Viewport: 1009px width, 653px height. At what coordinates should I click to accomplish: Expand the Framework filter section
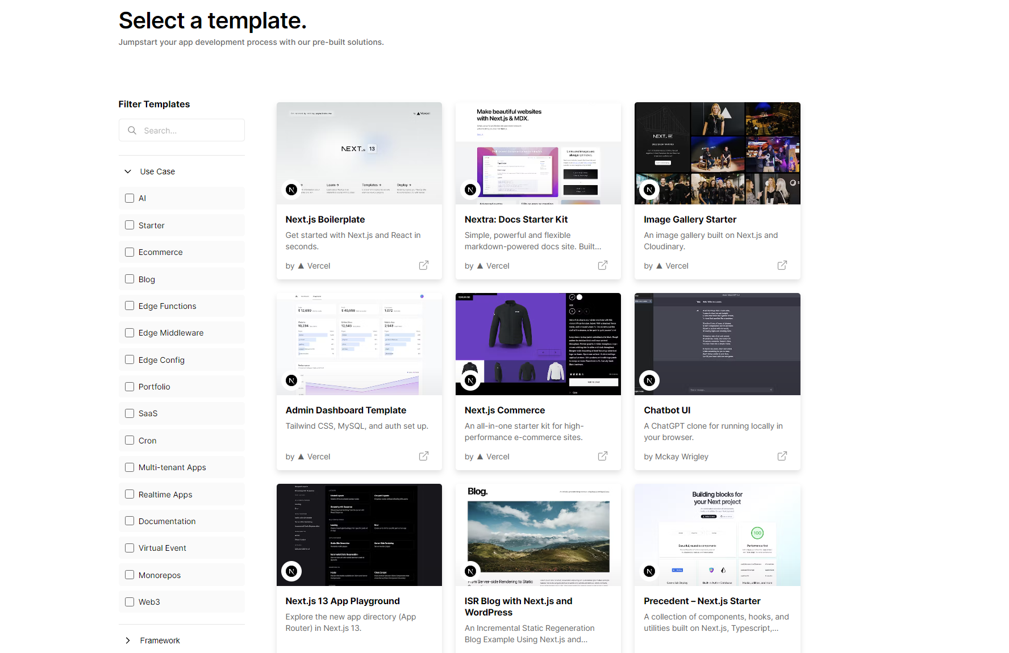[x=128, y=641]
